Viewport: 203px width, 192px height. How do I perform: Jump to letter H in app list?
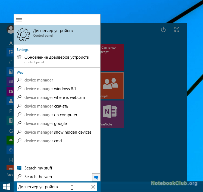11,160
